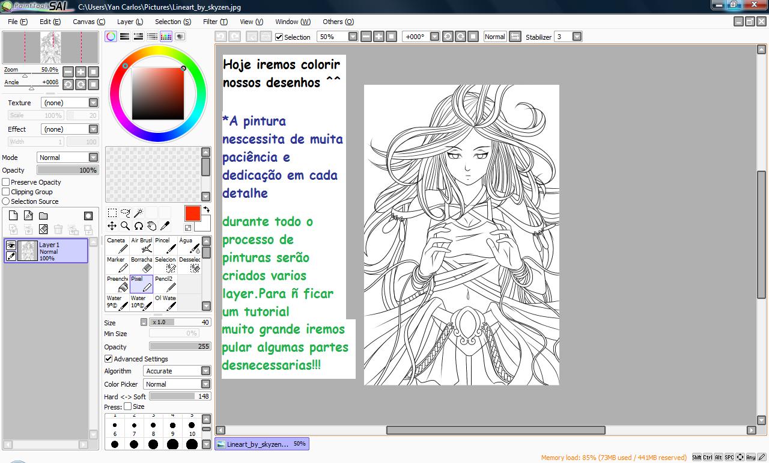Open the 50% zoom dropdown in toolbar
This screenshot has width=769, height=463.
tap(337, 37)
